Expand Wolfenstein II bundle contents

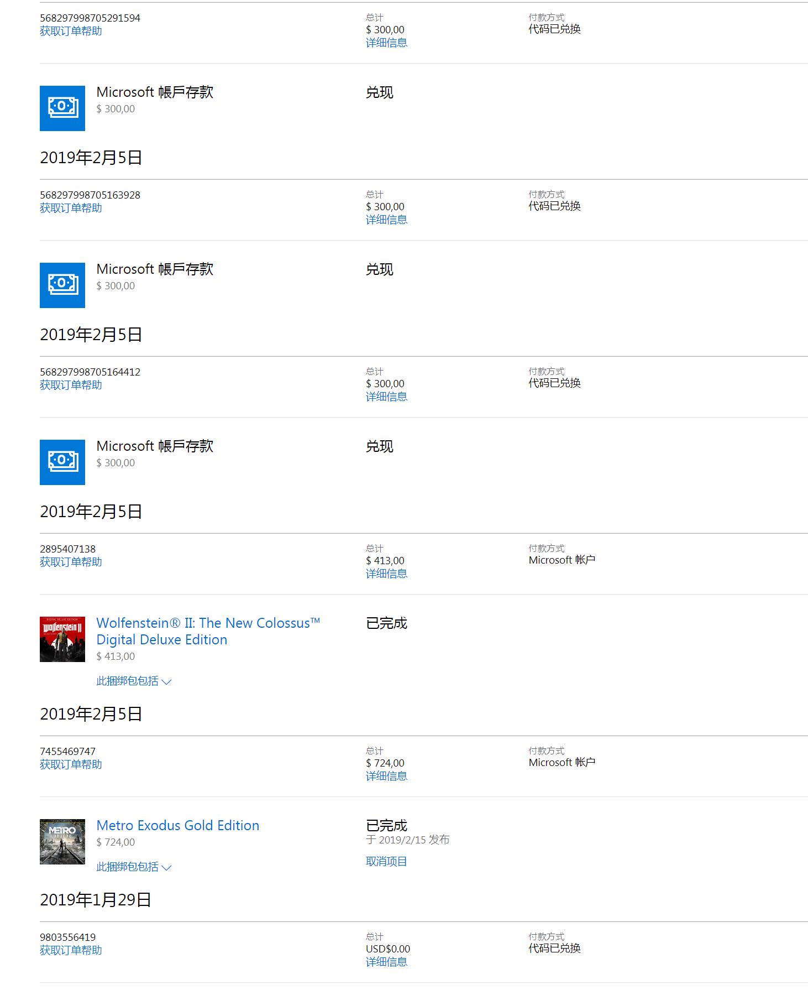tap(134, 681)
